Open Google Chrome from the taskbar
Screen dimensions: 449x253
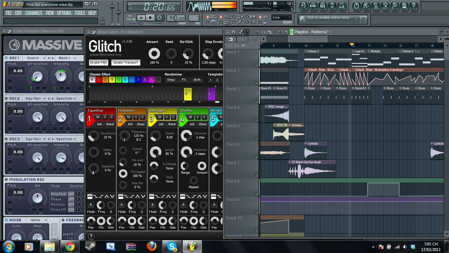point(70,246)
